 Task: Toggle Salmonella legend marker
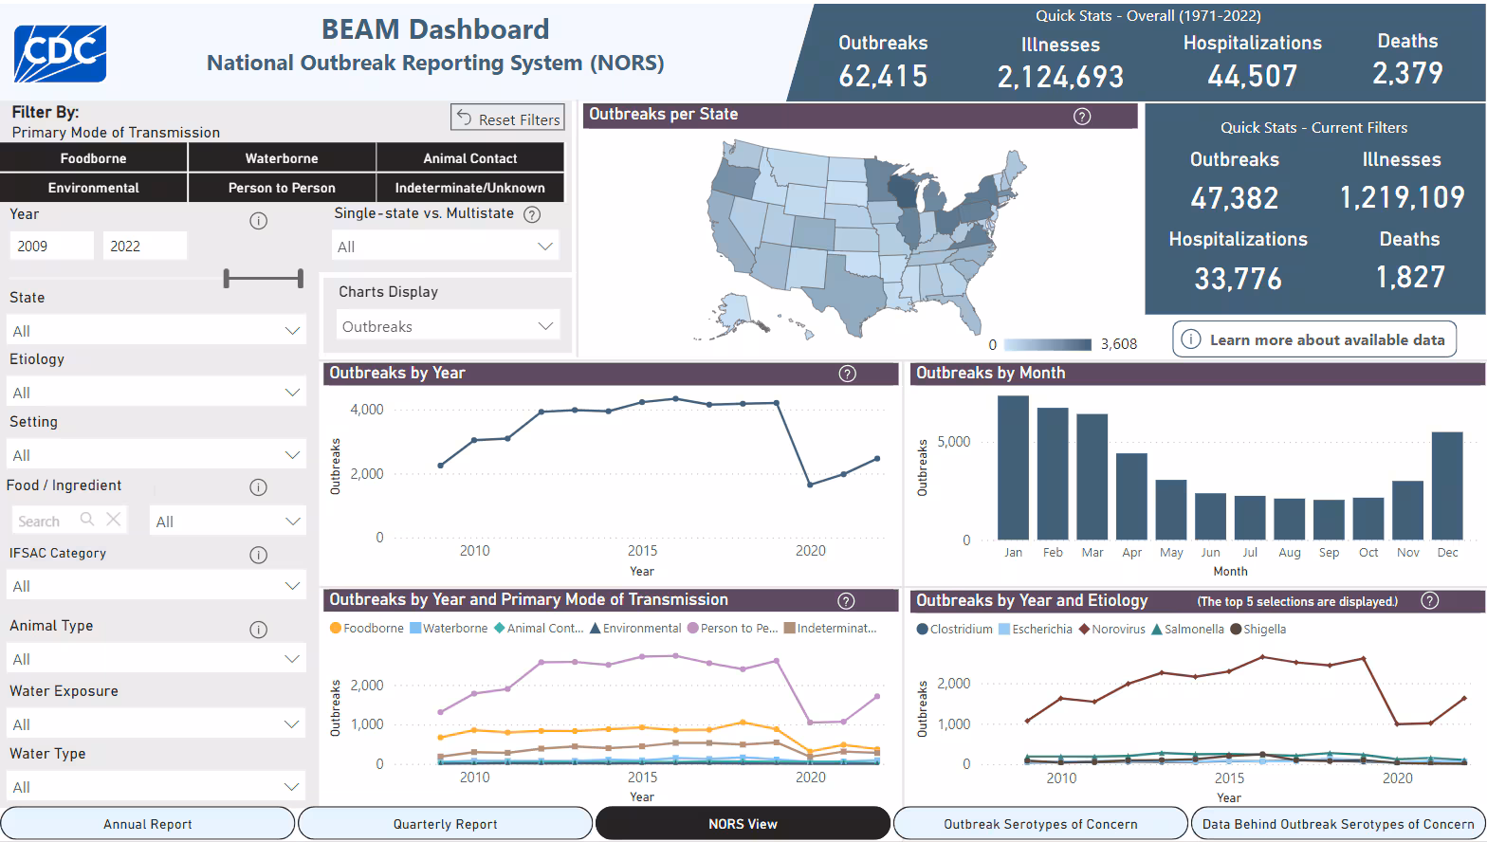click(1157, 629)
